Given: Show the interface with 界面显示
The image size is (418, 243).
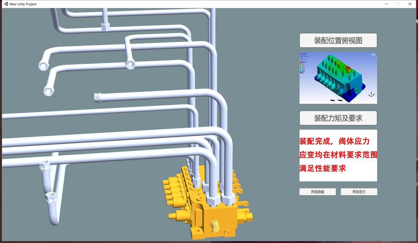Looking at the screenshot, I should [359, 192].
